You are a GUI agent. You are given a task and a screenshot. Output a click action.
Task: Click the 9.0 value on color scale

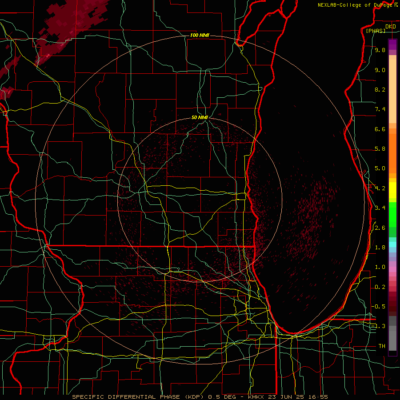click(380, 70)
